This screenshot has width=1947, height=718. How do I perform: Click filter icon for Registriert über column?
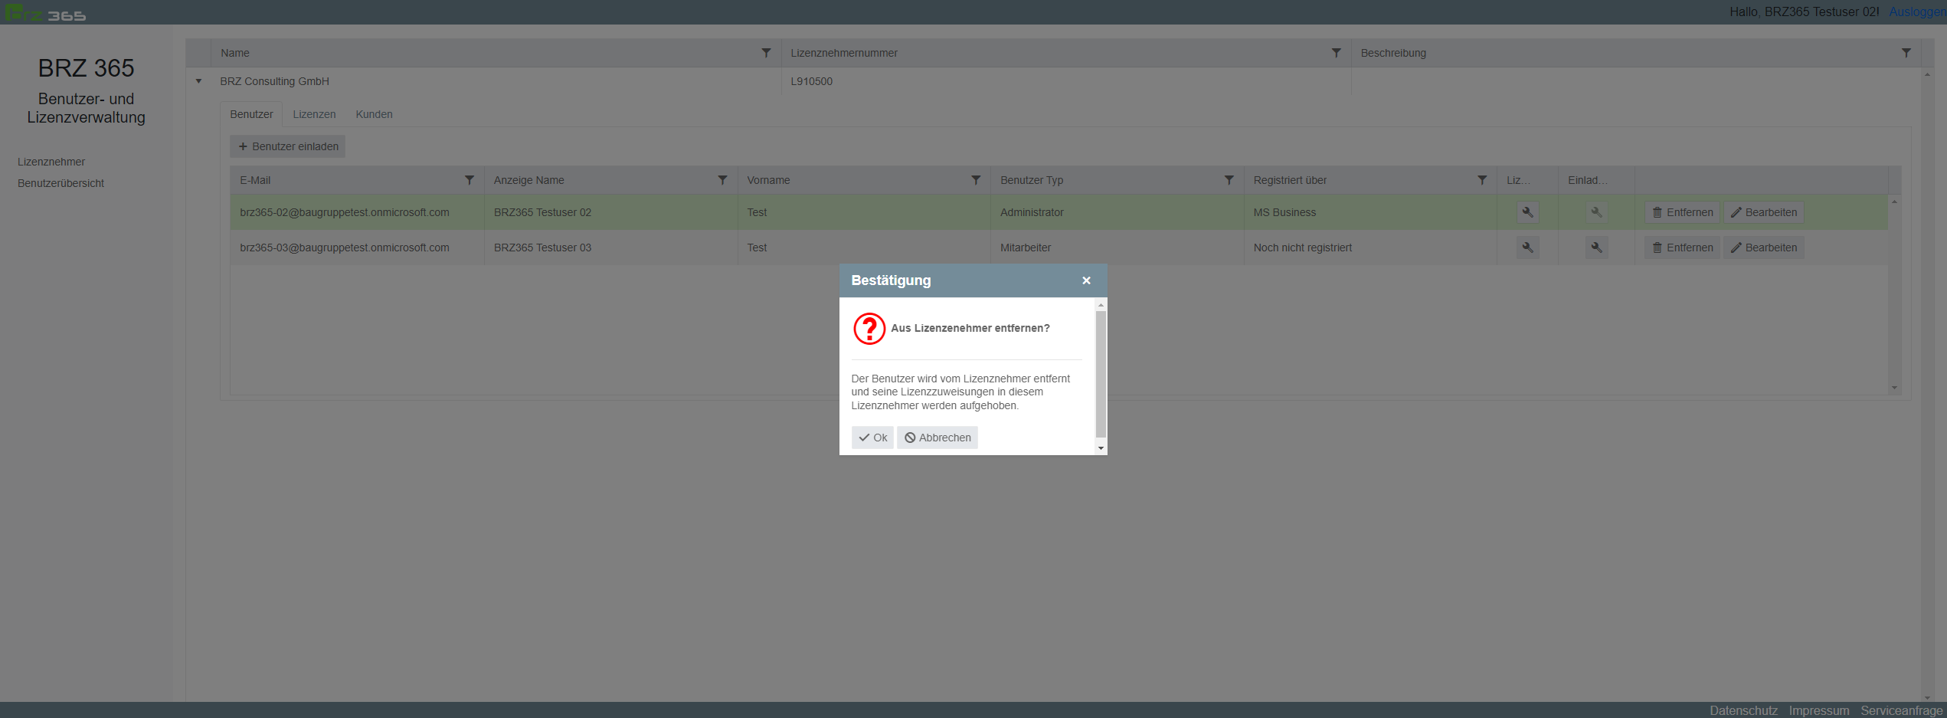click(1482, 180)
